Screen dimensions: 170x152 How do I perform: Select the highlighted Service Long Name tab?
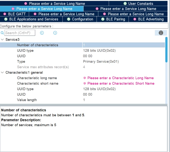coord(42,9)
